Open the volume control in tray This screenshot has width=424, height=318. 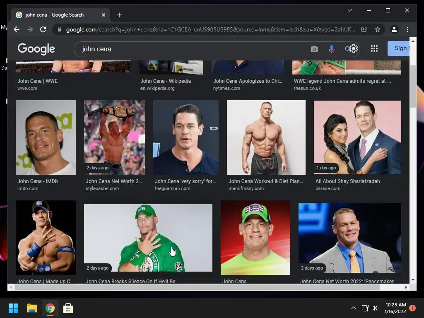click(374, 308)
